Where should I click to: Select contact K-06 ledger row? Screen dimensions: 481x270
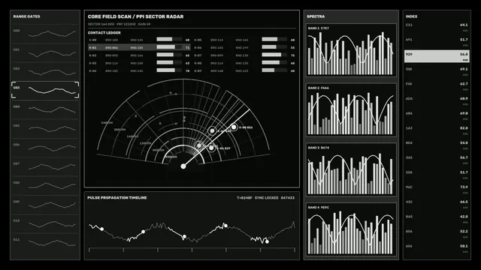coord(244,47)
